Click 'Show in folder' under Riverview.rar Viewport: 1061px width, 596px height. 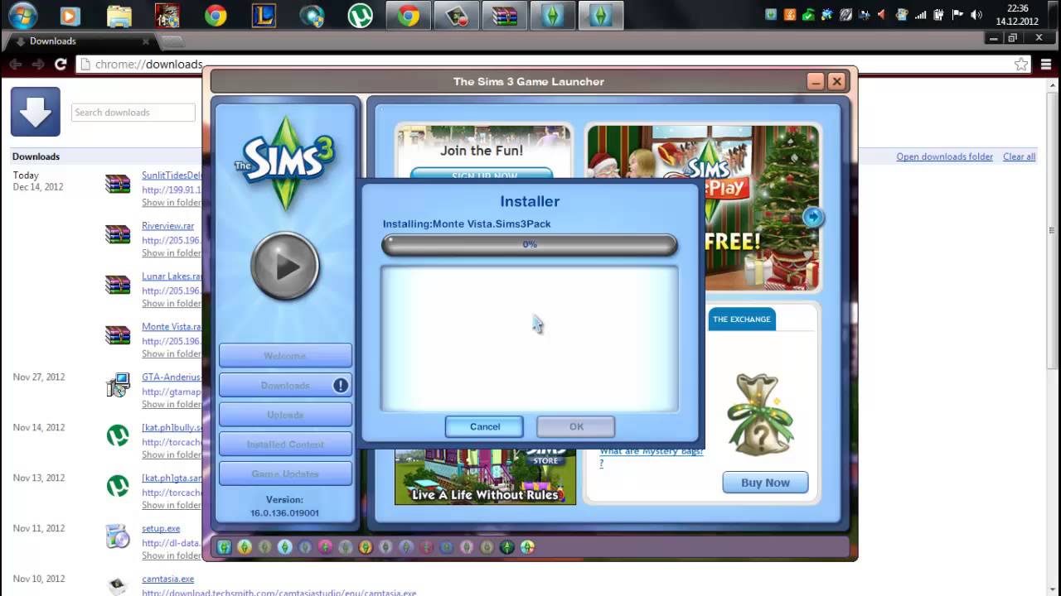click(x=171, y=253)
